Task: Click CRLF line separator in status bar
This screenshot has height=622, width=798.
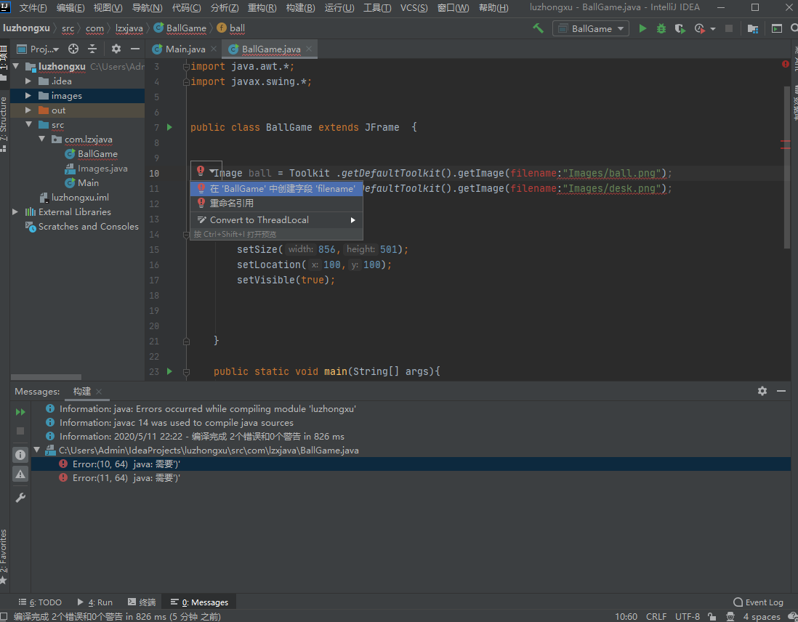Action: 656,616
